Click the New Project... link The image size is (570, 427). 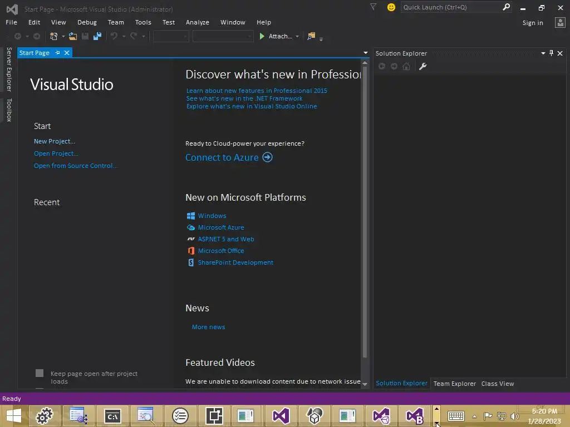tap(55, 141)
